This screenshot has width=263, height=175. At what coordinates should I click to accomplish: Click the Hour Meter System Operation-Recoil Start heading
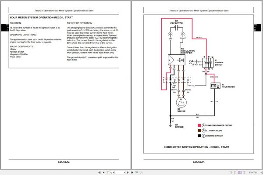41,18
